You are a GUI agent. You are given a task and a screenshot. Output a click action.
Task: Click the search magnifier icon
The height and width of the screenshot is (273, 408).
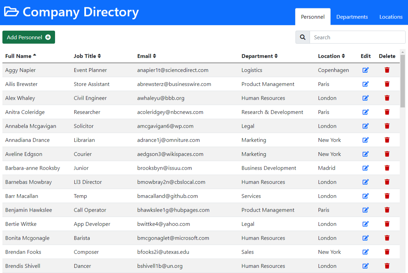[302, 37]
